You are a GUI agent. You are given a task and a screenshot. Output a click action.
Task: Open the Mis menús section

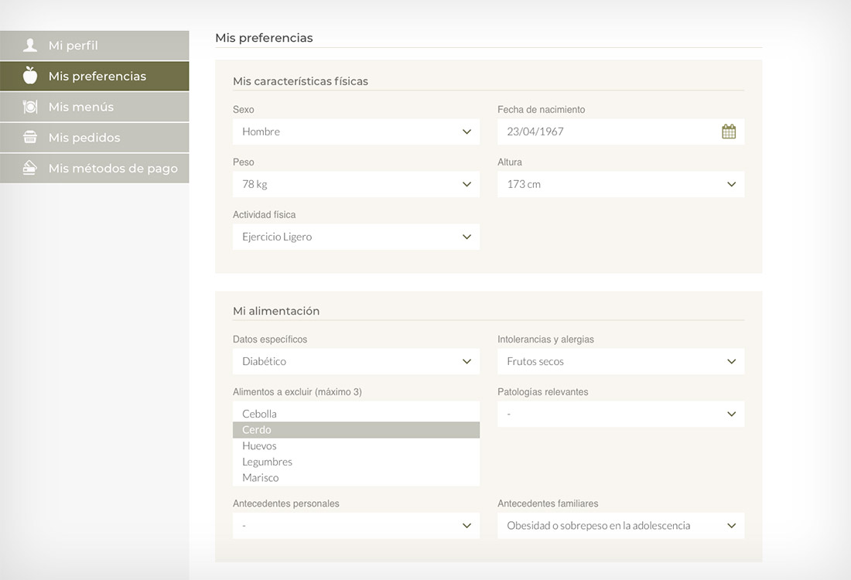[x=81, y=107]
